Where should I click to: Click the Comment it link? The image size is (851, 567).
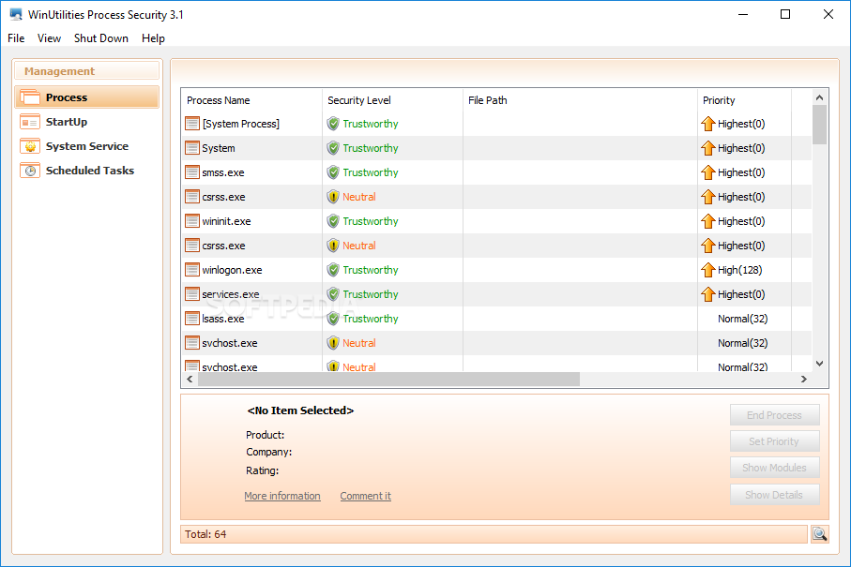pos(365,496)
